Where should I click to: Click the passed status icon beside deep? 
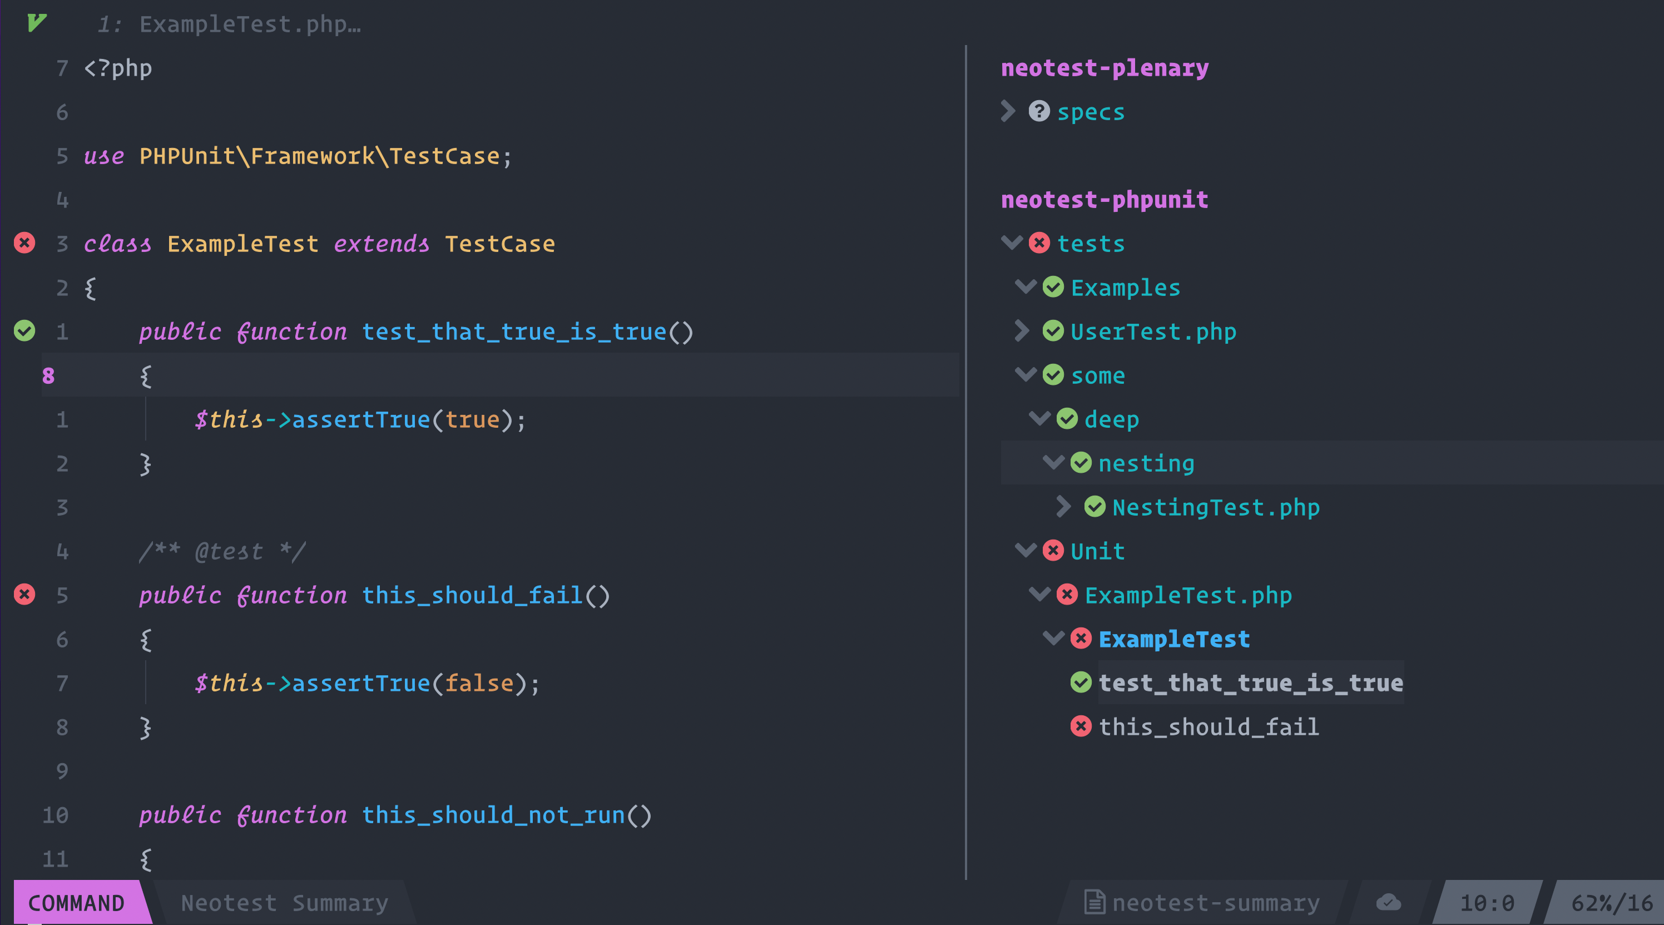coord(1067,419)
